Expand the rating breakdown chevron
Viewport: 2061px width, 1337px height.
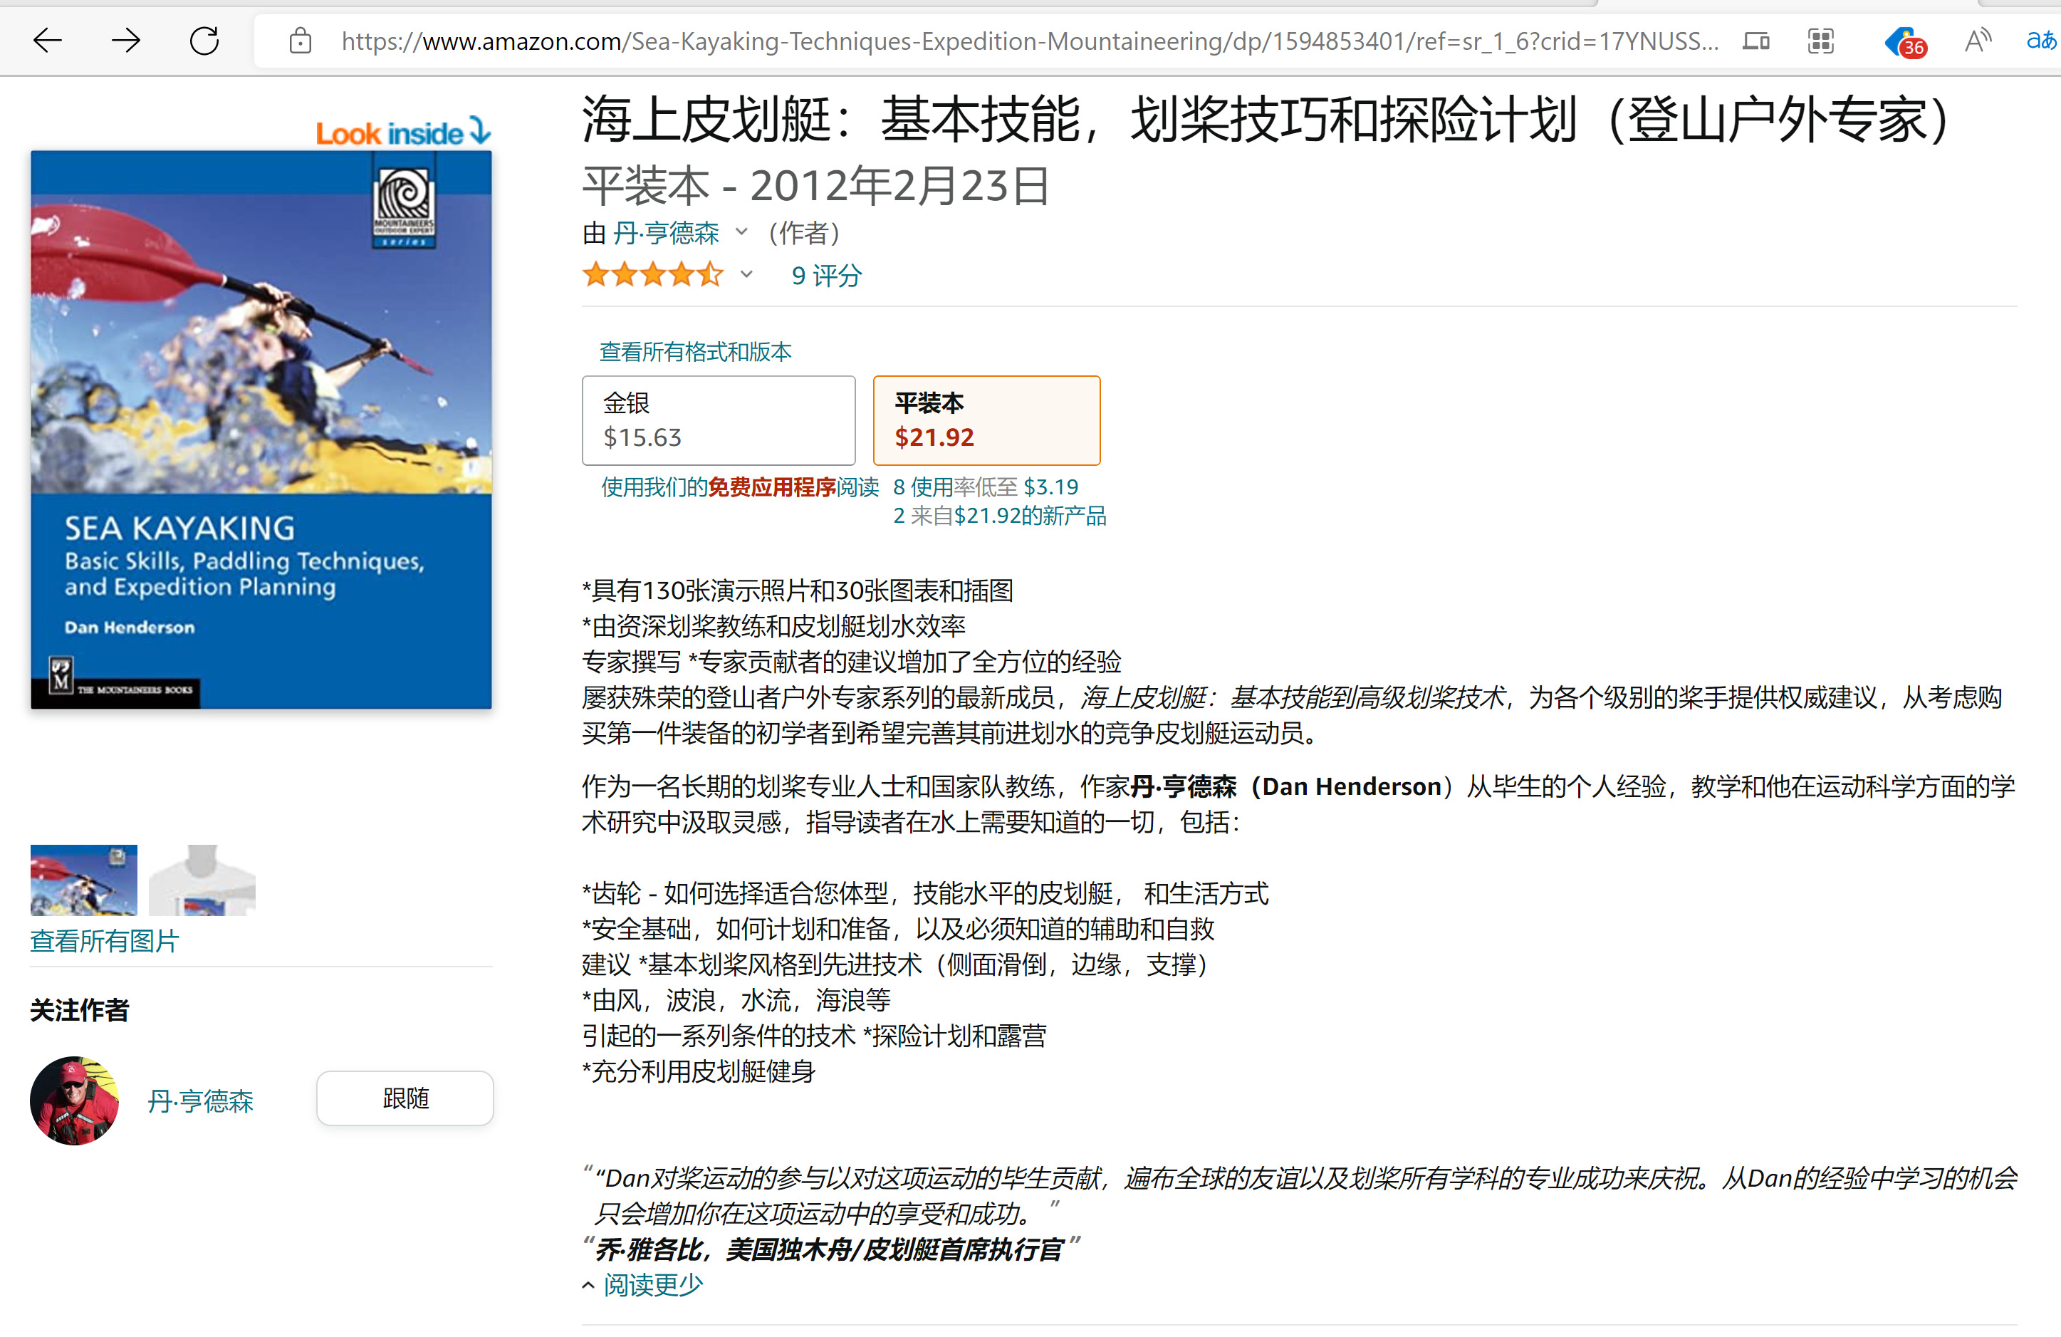[x=746, y=274]
